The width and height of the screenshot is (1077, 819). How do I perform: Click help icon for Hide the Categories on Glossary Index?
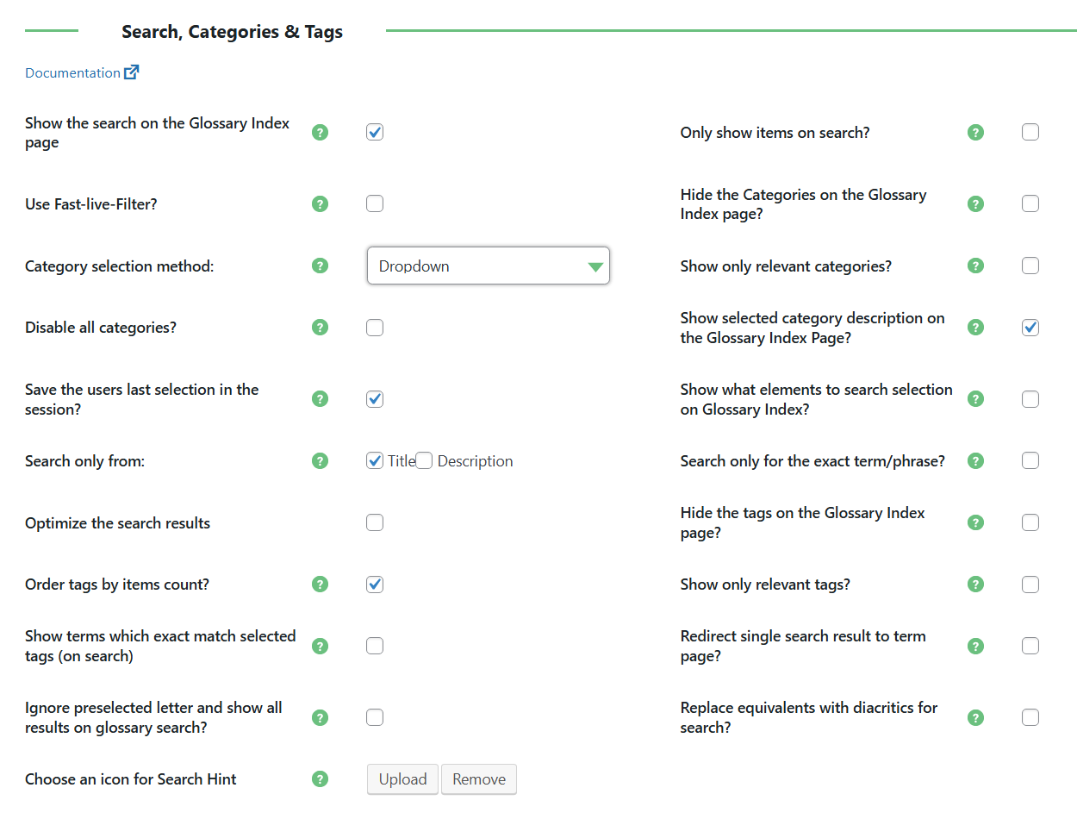[975, 204]
